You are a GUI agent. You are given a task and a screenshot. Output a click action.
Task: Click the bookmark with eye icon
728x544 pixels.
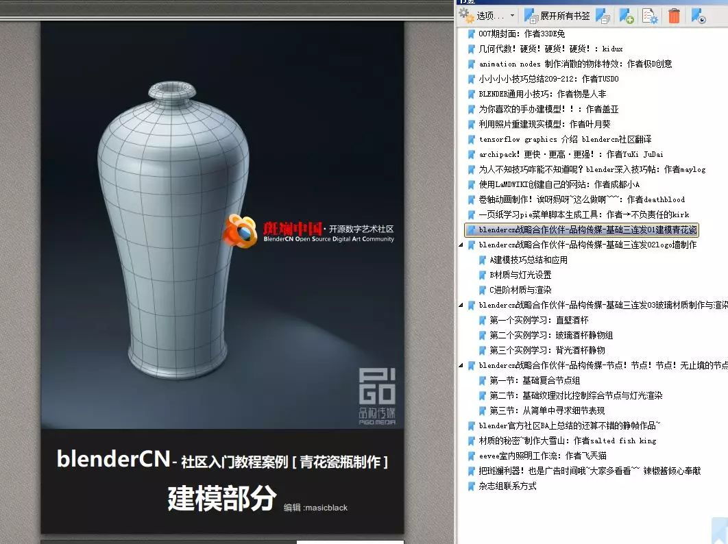coord(699,16)
